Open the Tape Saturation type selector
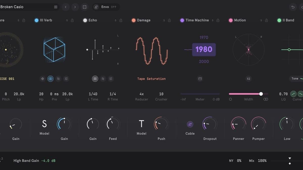 click(151, 79)
